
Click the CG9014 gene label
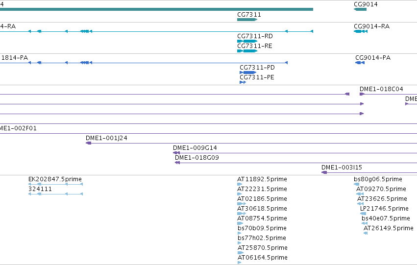pyautogui.click(x=366, y=4)
